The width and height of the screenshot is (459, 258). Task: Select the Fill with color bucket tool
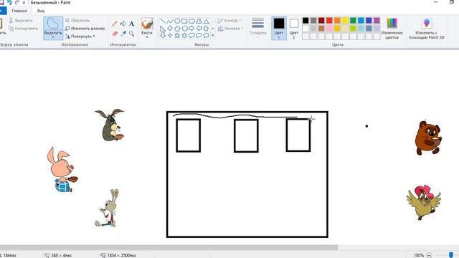(x=123, y=24)
